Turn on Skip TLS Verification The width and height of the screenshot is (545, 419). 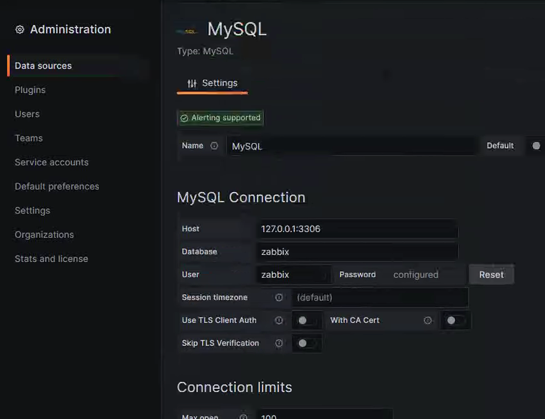tap(306, 343)
